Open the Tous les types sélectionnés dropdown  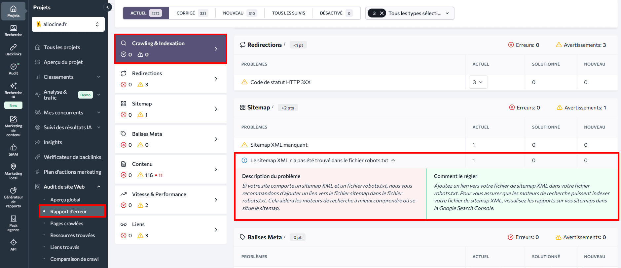point(410,13)
